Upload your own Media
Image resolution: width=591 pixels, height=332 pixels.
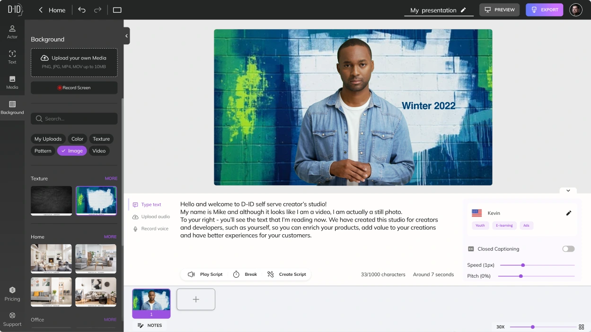74,62
